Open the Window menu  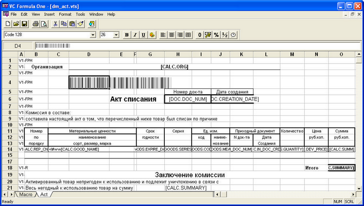click(x=96, y=14)
